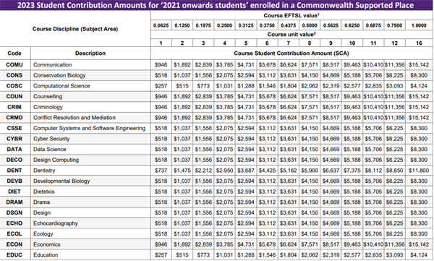Click Economics row's $946 amount

tap(161, 244)
